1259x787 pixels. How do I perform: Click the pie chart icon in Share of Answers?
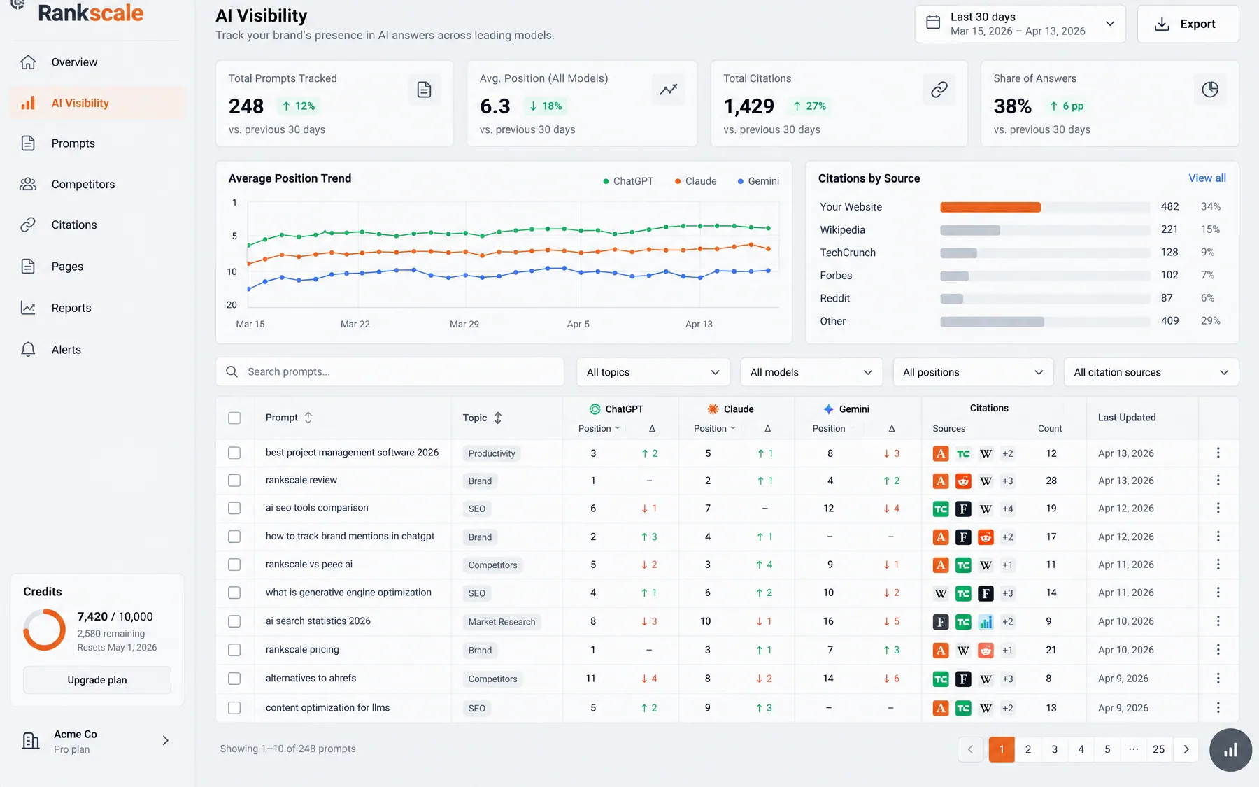(1209, 90)
